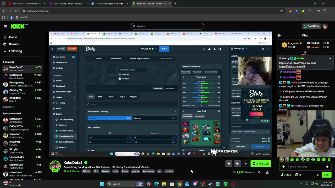Viewport: 335px width, 188px height.
Task: Click the taskbar weather widget
Action: click(12, 184)
